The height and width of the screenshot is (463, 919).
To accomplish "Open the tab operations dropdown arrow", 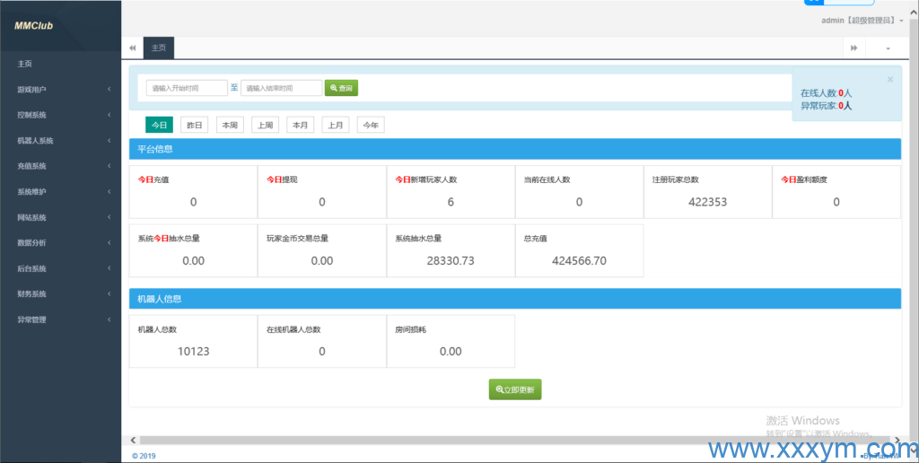I will click(x=888, y=48).
